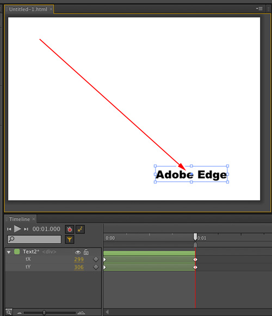
Task: Click the timeline playhead handle
Action: tap(195, 237)
